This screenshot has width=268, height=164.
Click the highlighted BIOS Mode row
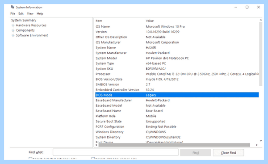coord(177,95)
